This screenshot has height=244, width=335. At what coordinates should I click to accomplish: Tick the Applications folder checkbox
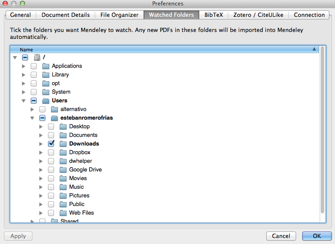pyautogui.click(x=34, y=66)
